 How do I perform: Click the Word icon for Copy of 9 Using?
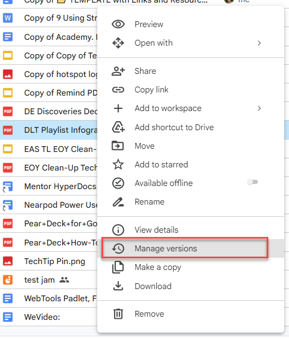coord(8,18)
